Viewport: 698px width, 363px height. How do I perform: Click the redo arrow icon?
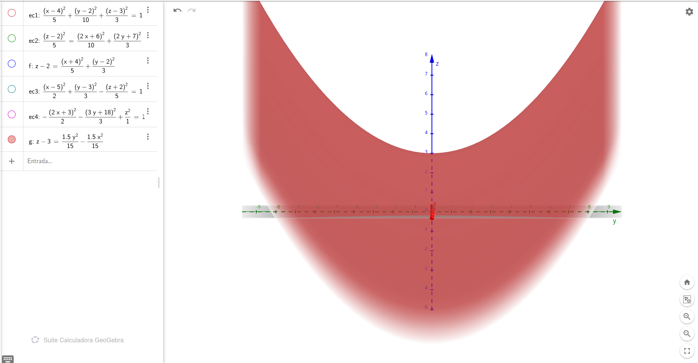click(192, 10)
